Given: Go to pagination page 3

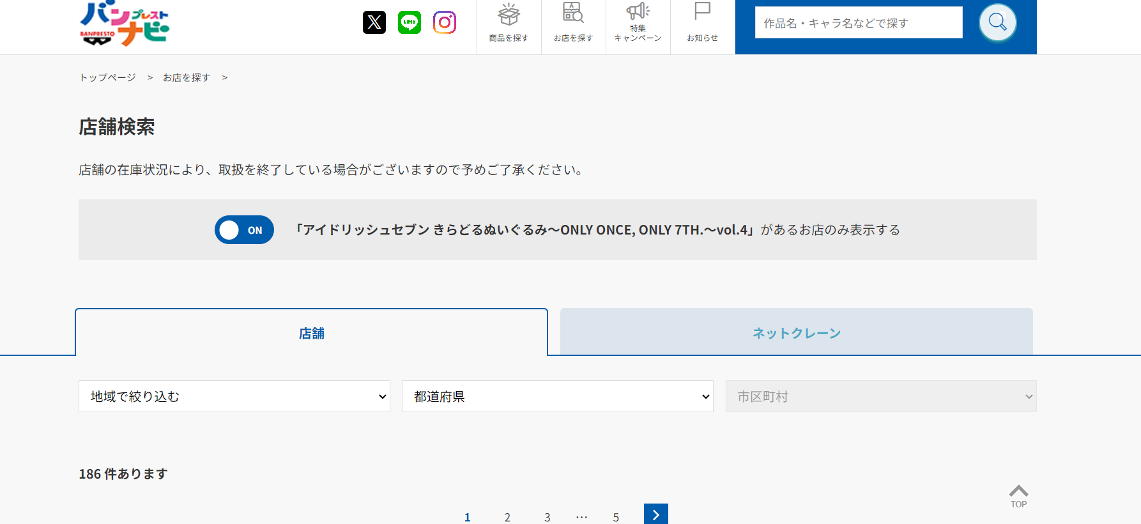Looking at the screenshot, I should 548,517.
